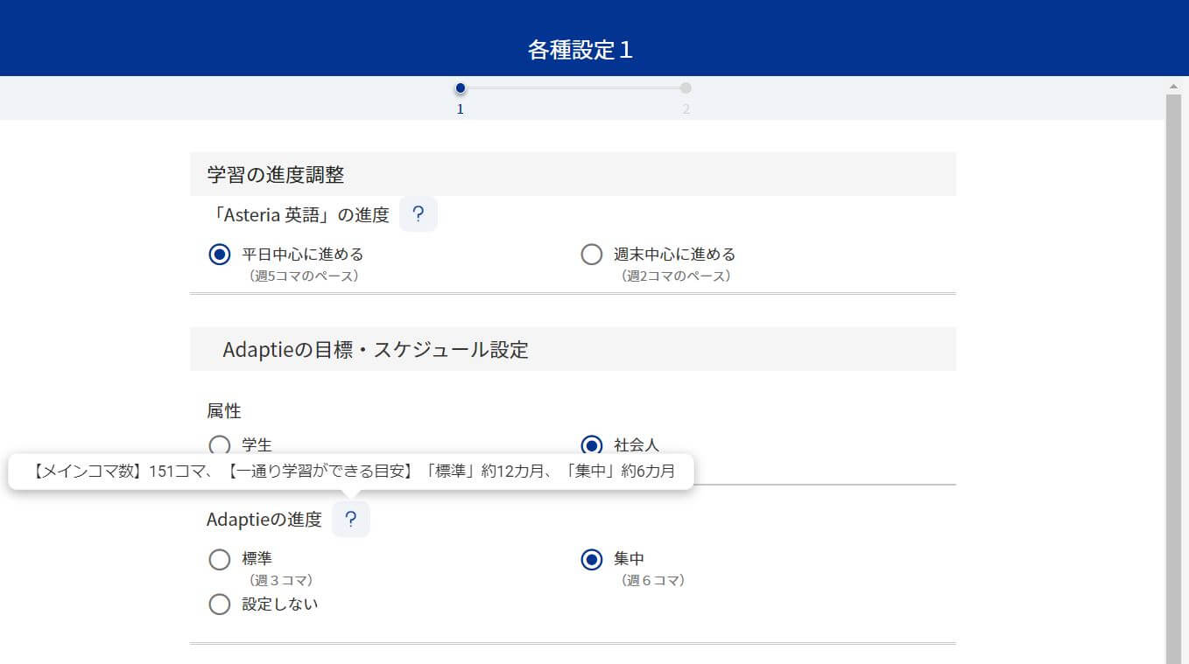1189x664 pixels.
Task: Set Adaptie pace to 集中
Action: pos(592,559)
